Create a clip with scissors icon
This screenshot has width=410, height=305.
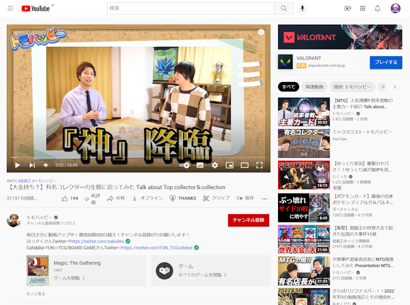(216, 198)
